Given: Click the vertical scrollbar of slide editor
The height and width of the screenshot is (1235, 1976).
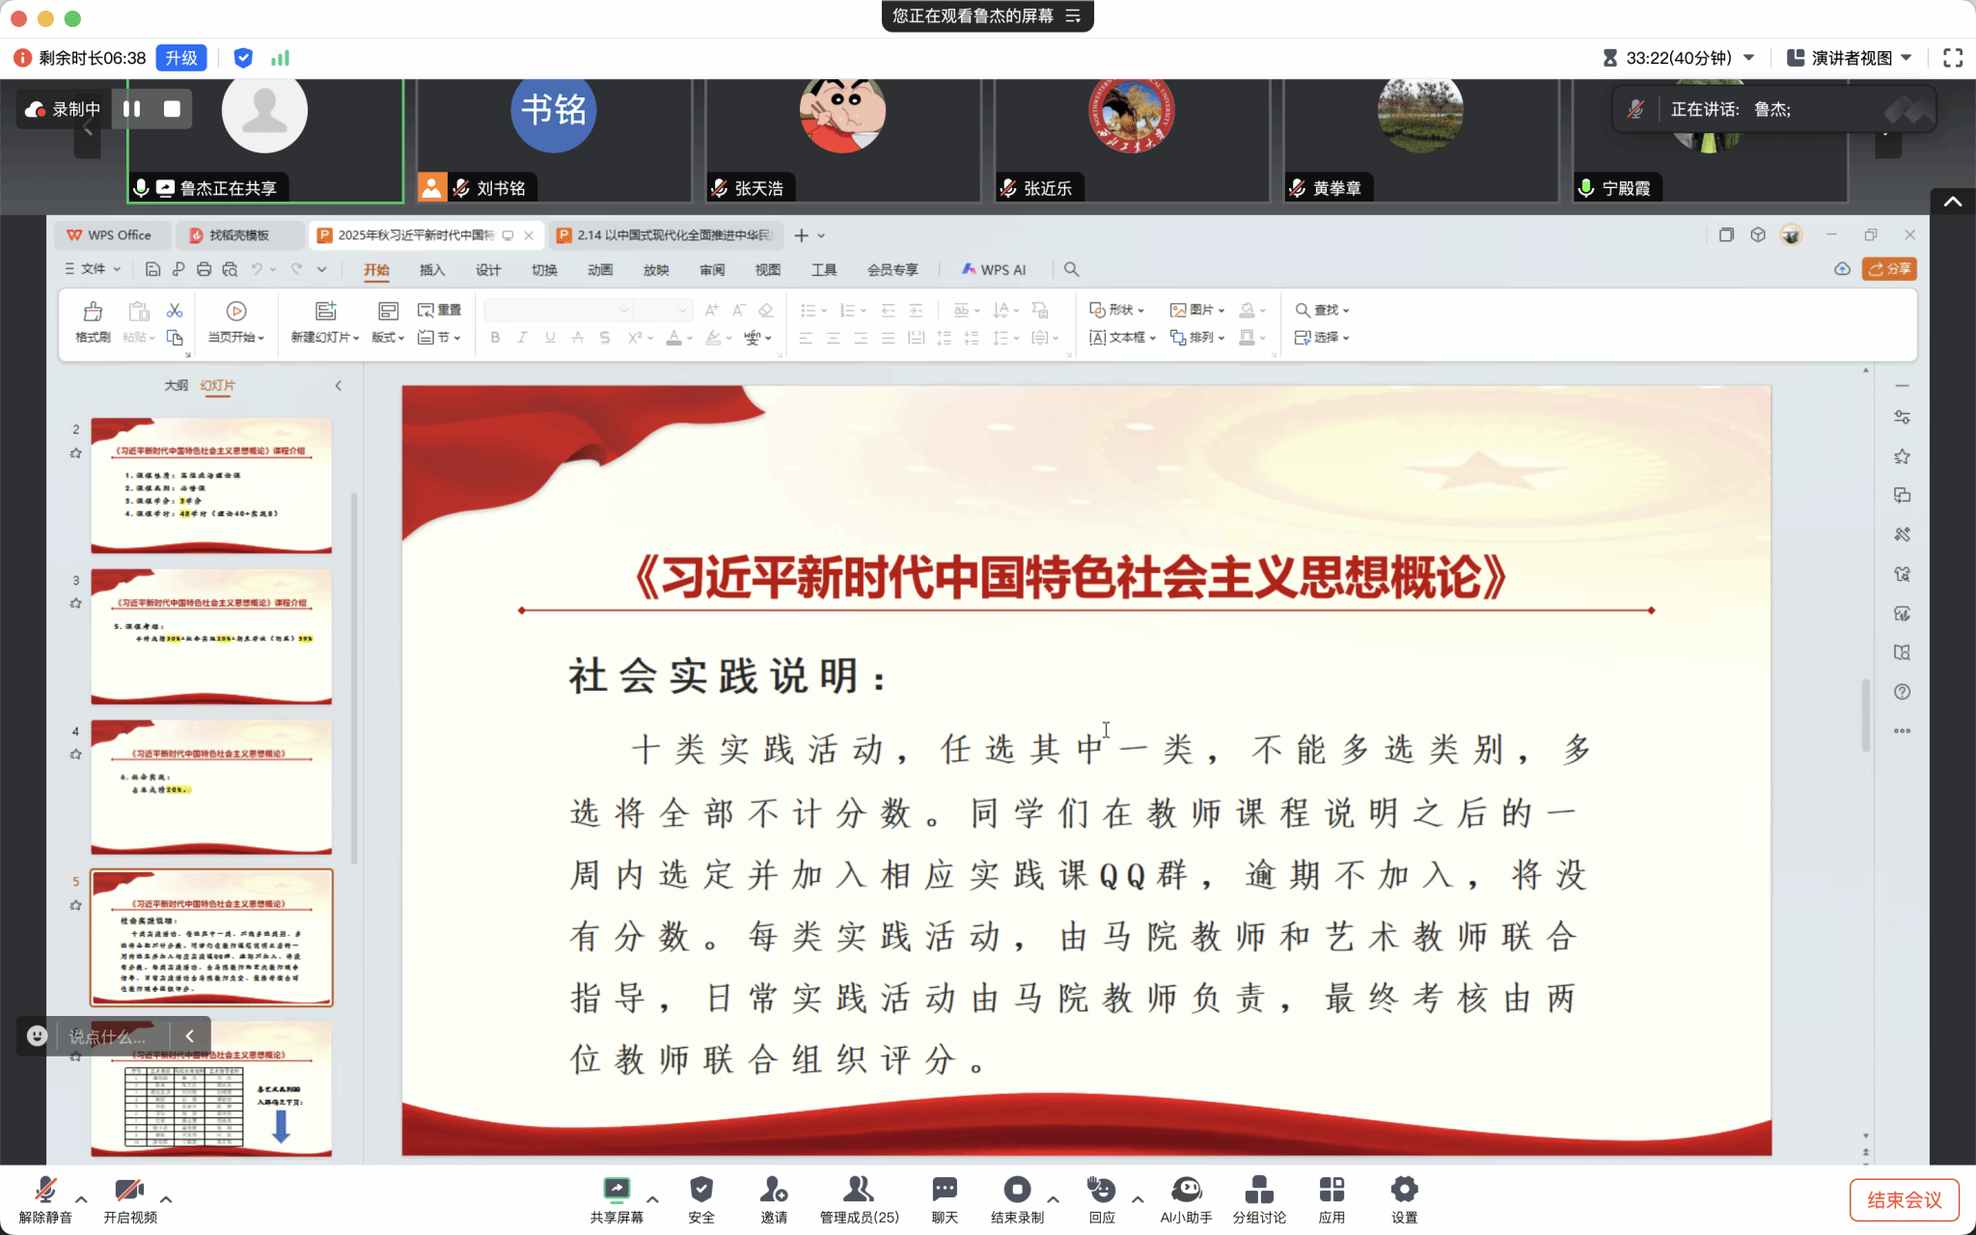Looking at the screenshot, I should [1865, 714].
